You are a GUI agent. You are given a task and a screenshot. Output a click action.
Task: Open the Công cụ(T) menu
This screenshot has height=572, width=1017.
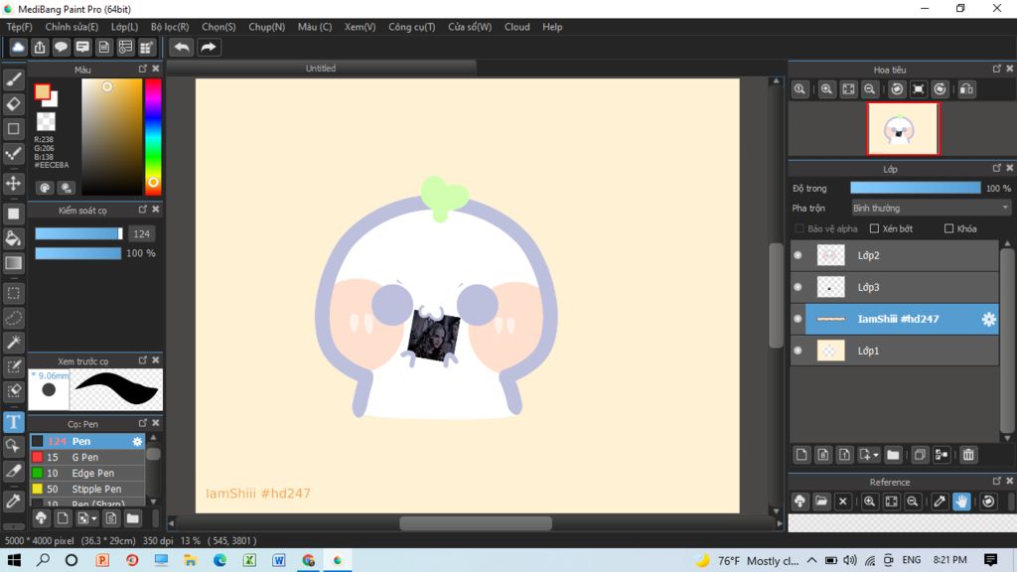coord(412,27)
